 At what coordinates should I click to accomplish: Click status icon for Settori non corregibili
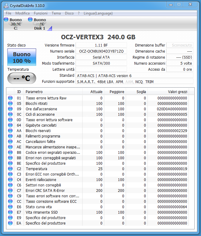pos(10,185)
